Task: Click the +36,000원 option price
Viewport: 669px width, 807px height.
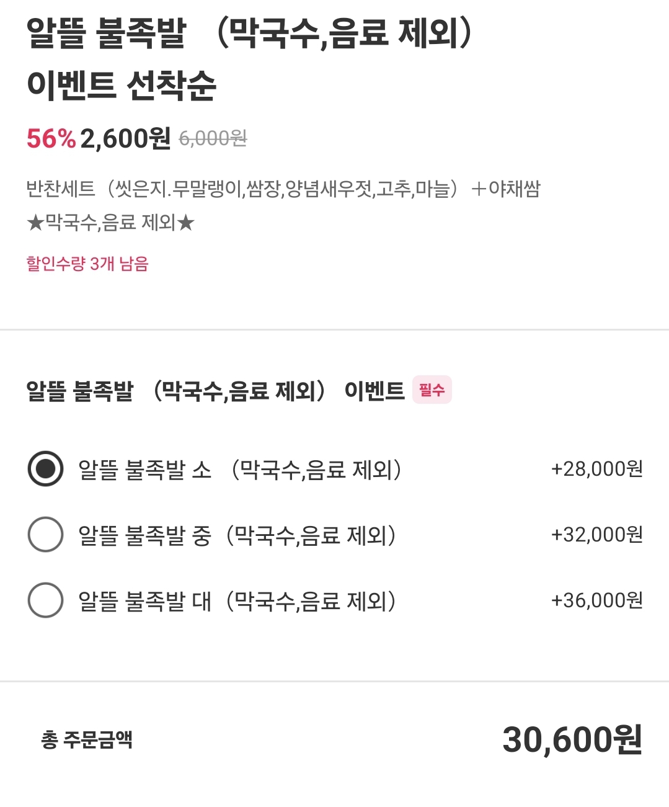Action: [596, 600]
